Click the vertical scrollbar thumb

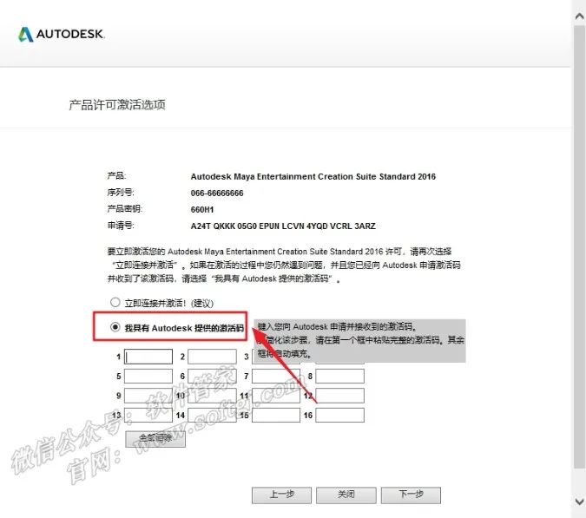pyautogui.click(x=579, y=246)
